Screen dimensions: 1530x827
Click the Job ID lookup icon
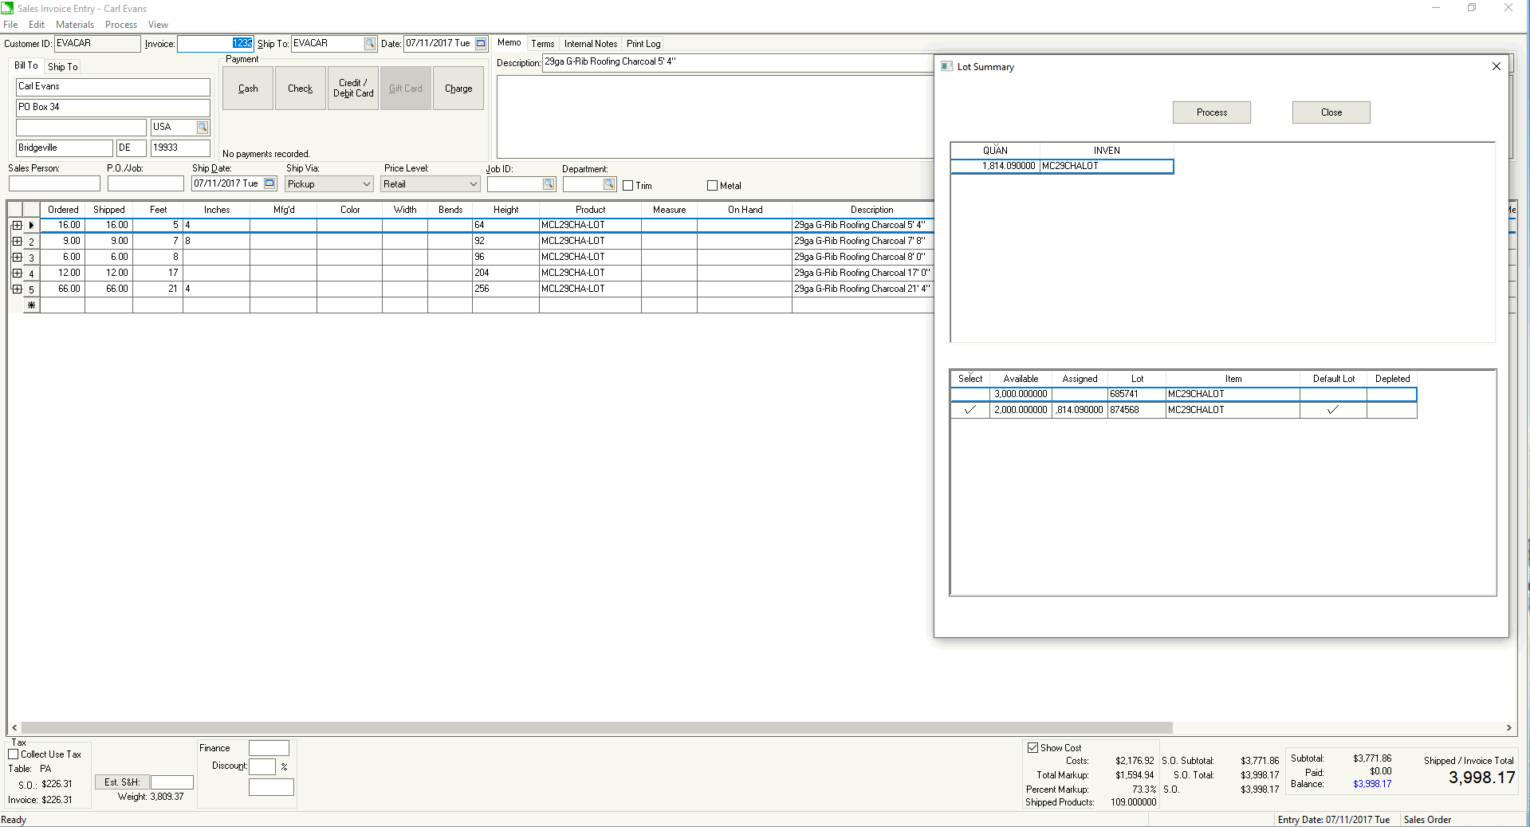[x=549, y=184]
